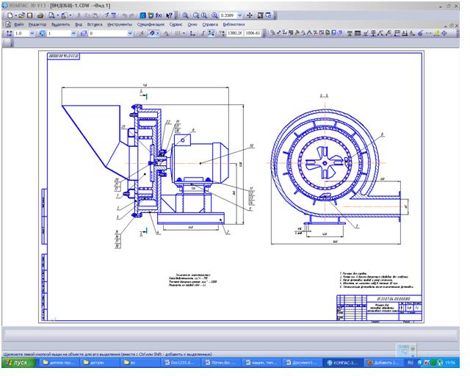
Task: Open the variables f(x) icon
Action: (159, 15)
